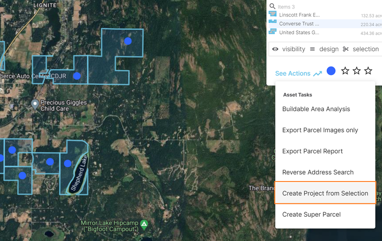Click the scissors selection icon
Screen dimensions: 382x241
pos(346,49)
